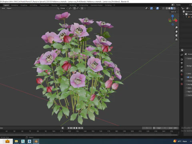192x144 pixels.
Task: Open the Blender app from the taskbar
Action: 36,141
